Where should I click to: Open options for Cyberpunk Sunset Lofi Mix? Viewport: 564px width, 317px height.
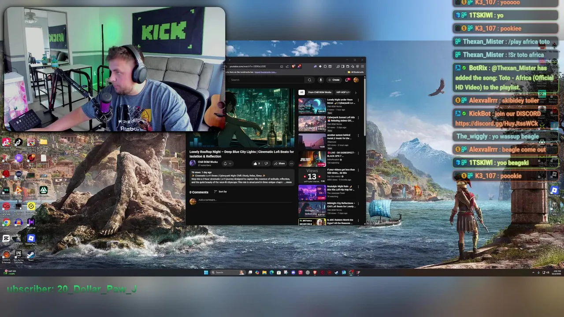(358, 118)
